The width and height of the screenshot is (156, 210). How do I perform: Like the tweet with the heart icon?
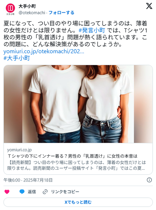pyautogui.click(x=7, y=192)
